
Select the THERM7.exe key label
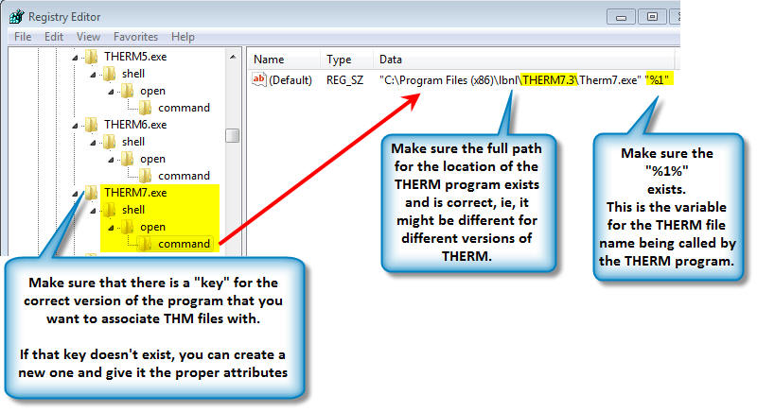pos(135,192)
